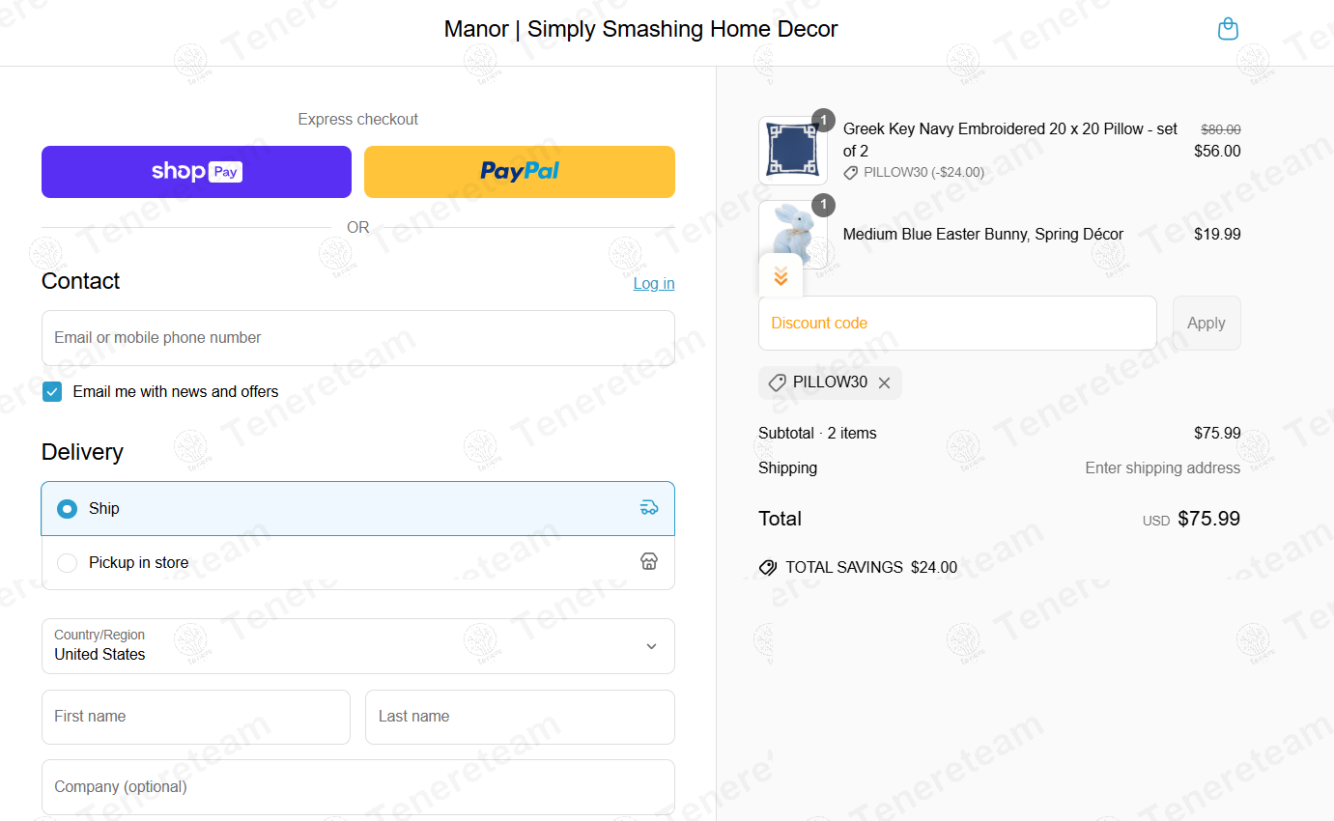Click the store icon beside Pickup in store
The height and width of the screenshot is (821, 1334).
[x=649, y=562]
